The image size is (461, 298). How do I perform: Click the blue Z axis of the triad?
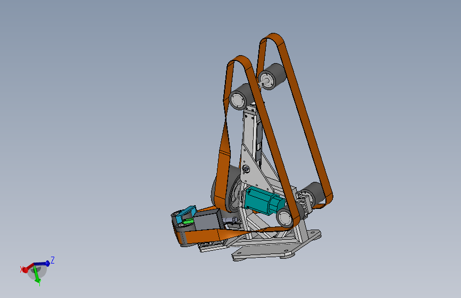point(42,264)
